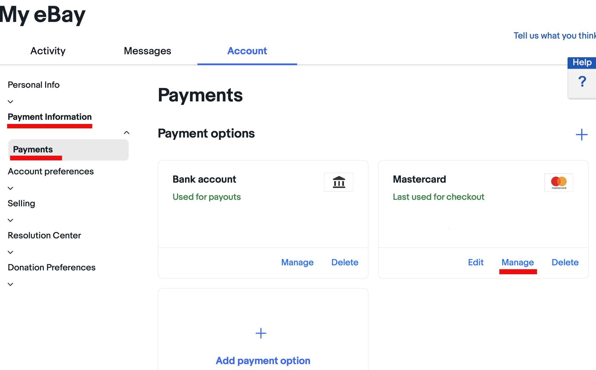This screenshot has height=370, width=596.
Task: Click Delete on Bank account card
Action: coord(345,262)
